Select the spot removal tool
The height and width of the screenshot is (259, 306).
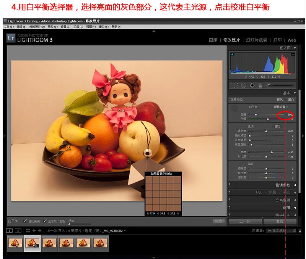point(244,85)
